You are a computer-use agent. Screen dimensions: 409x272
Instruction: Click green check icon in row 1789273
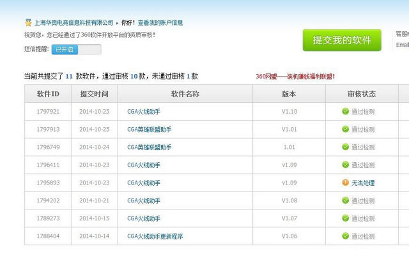[x=345, y=218]
